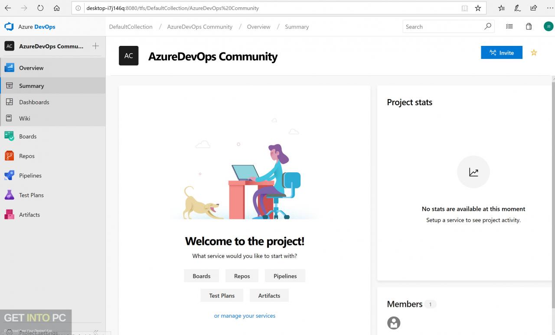This screenshot has height=335, width=555.
Task: Reload the page with the refresh icon
Action: coord(40,8)
